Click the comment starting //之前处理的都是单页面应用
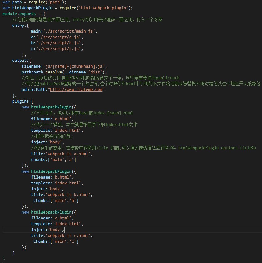Image resolution: width=262 pixels, height=263 pixels. (x=87, y=20)
